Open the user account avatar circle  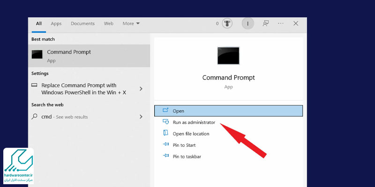(x=248, y=24)
